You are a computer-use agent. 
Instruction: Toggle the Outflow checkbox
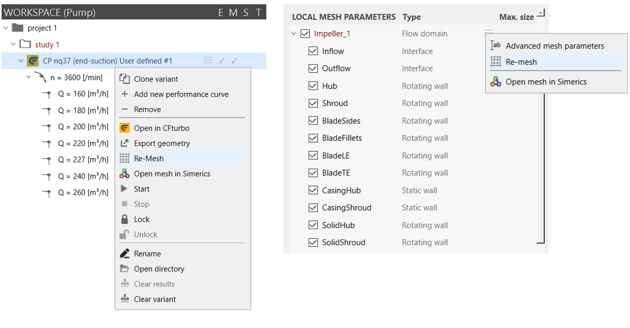pos(313,68)
